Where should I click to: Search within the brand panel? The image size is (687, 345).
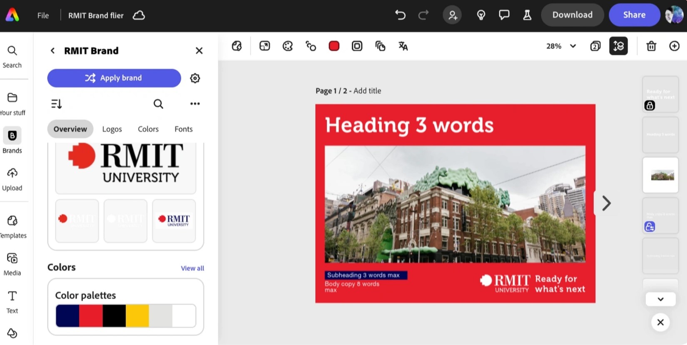158,104
